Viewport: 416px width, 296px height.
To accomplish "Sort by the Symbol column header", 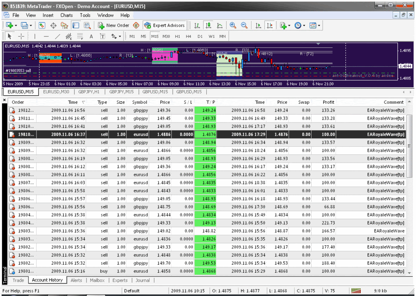I will (x=140, y=102).
